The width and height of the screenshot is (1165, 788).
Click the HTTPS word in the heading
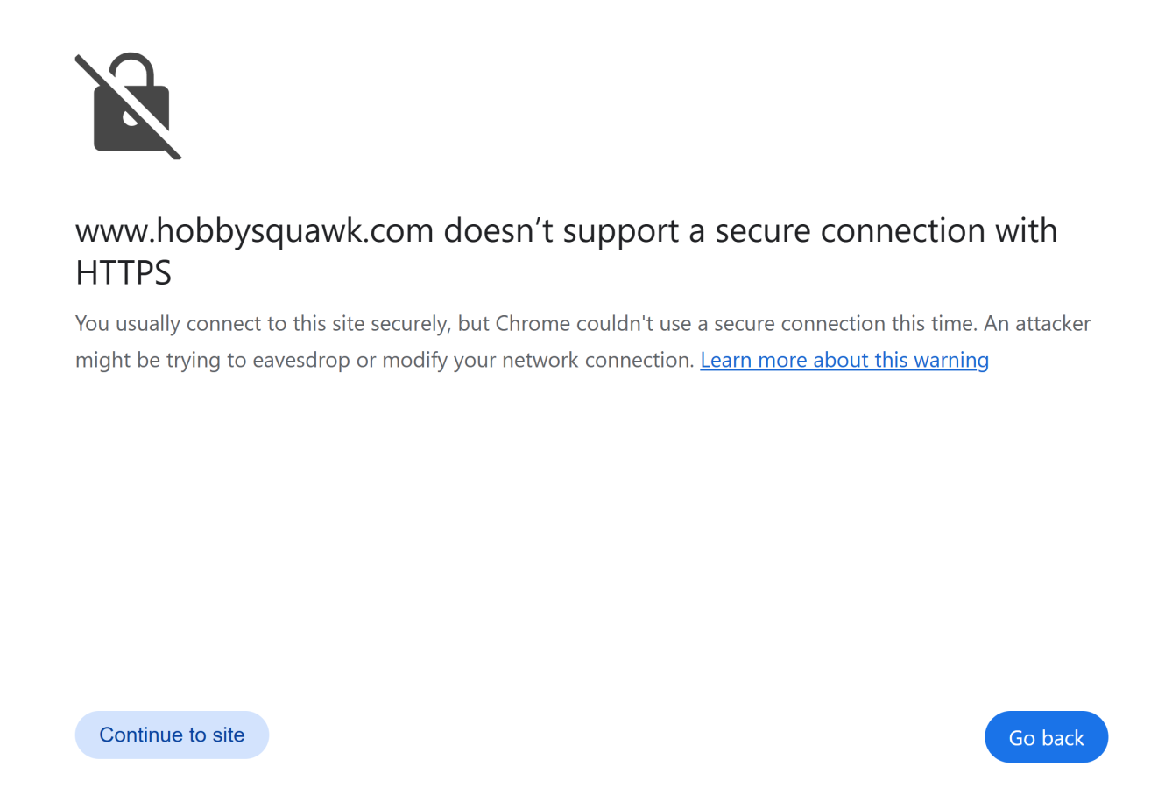coord(124,273)
